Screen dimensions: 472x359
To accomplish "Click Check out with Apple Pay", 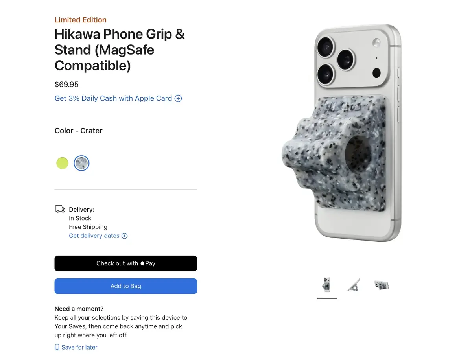I will 126,263.
